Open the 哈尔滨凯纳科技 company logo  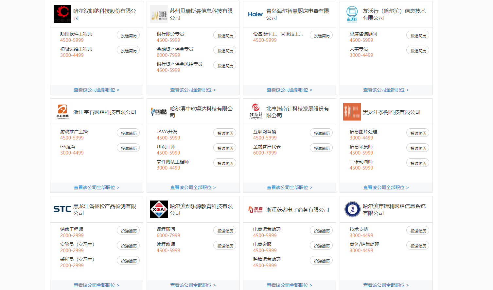coord(62,14)
